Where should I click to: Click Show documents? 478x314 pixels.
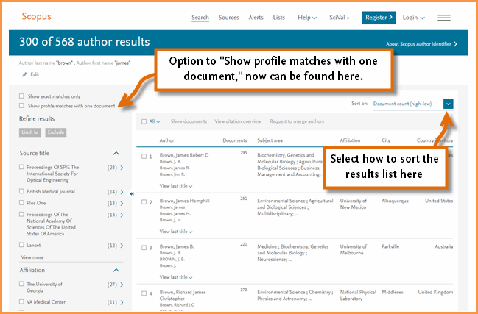pos(189,121)
